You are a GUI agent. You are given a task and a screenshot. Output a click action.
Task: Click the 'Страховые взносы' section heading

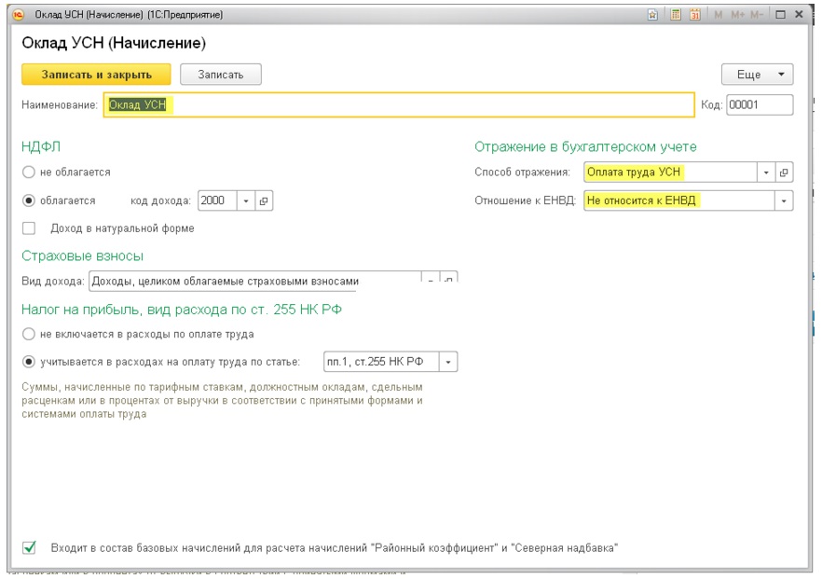pos(82,255)
